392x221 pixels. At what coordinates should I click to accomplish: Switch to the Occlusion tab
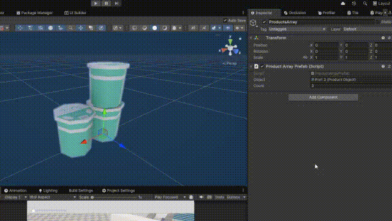click(x=295, y=13)
